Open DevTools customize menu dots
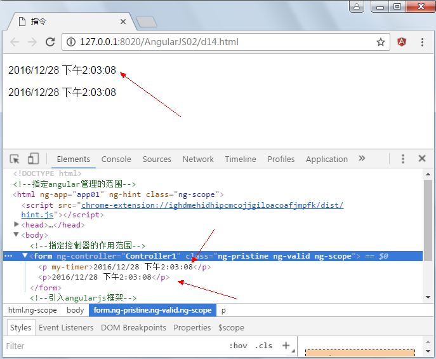This screenshot has width=436, height=359. click(x=403, y=159)
